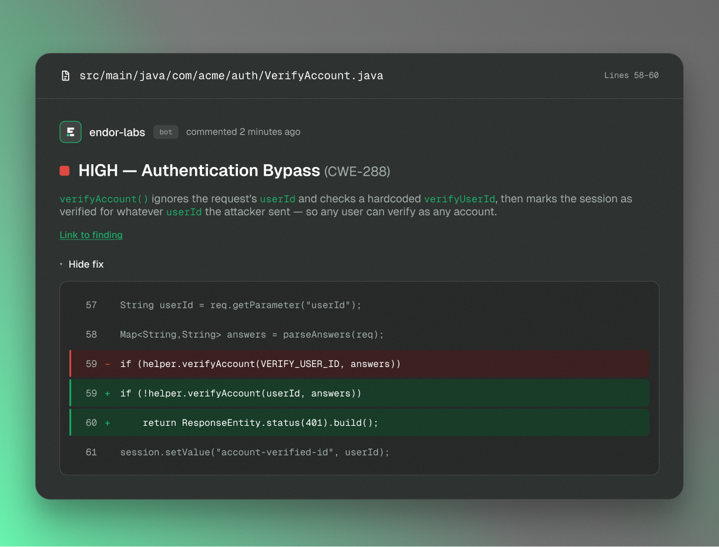Image resolution: width=719 pixels, height=547 pixels.
Task: Click the Lines 58-60 range label
Action: tap(631, 75)
